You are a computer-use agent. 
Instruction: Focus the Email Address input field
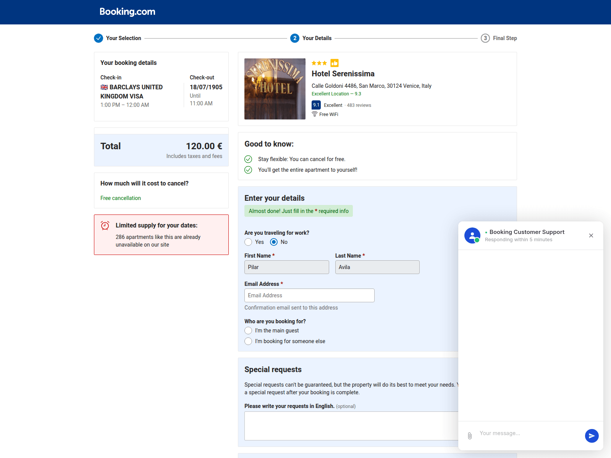[309, 295]
